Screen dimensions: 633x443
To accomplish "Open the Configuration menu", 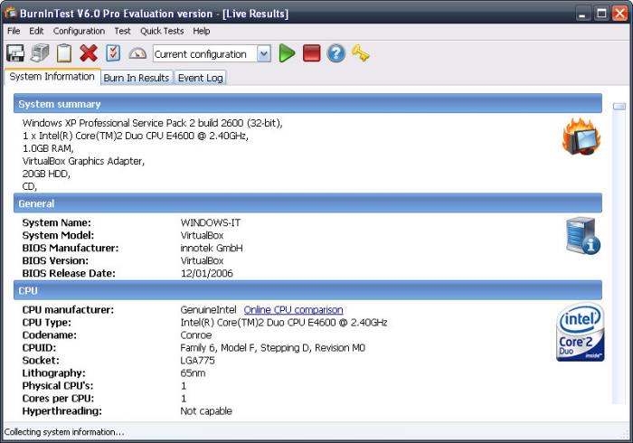I will [80, 31].
